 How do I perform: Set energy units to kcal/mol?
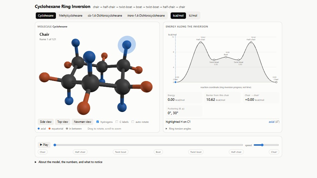pos(178,16)
